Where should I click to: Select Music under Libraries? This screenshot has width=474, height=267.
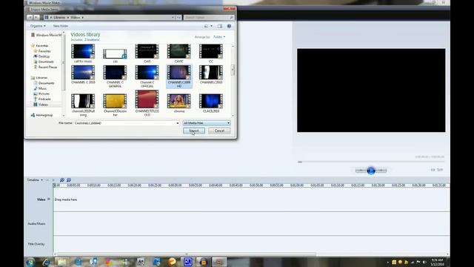[x=40, y=88]
